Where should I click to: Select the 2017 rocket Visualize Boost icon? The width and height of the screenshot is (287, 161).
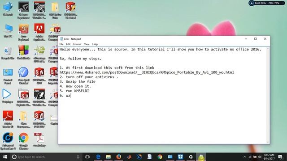(x=39, y=97)
